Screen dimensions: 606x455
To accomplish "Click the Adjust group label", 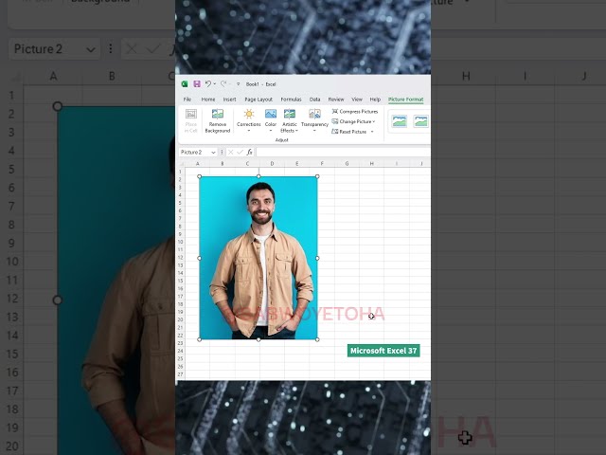I will coord(282,140).
